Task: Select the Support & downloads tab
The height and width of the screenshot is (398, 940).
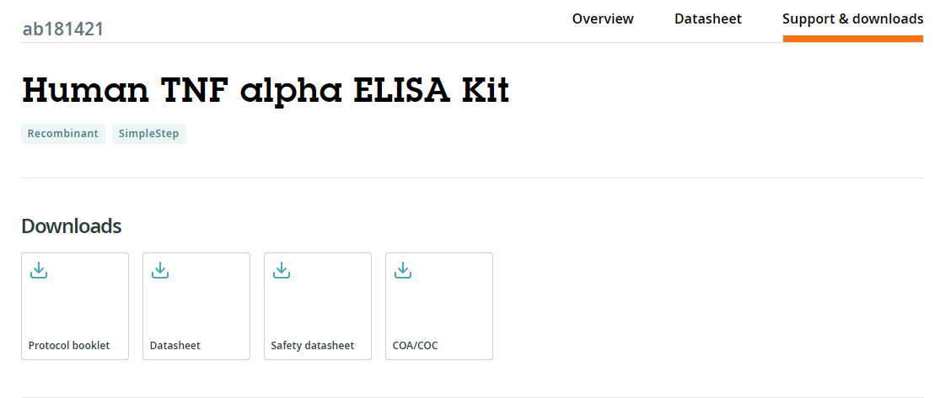Action: pos(852,19)
